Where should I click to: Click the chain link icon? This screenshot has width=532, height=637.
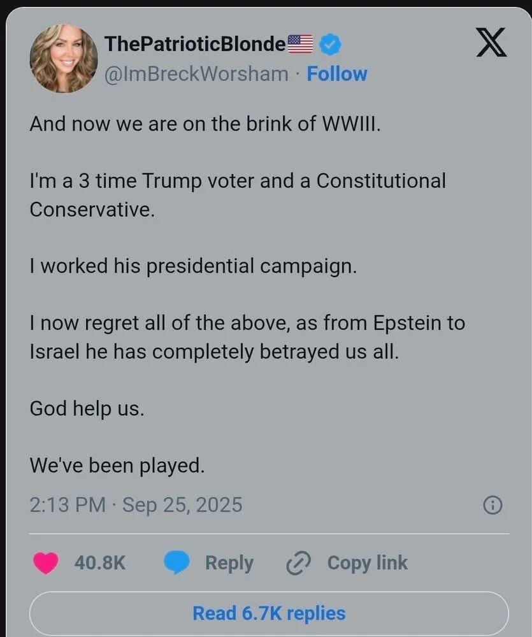(298, 563)
